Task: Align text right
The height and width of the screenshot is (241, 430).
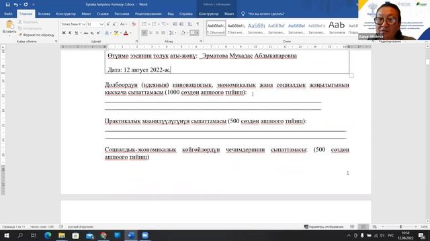Action: (x=157, y=33)
